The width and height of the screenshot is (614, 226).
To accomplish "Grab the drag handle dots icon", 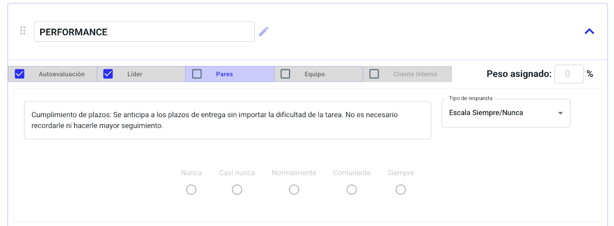I will 23,31.
